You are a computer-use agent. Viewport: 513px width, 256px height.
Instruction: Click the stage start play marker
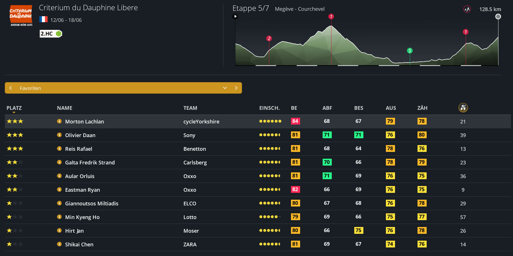pos(235,16)
